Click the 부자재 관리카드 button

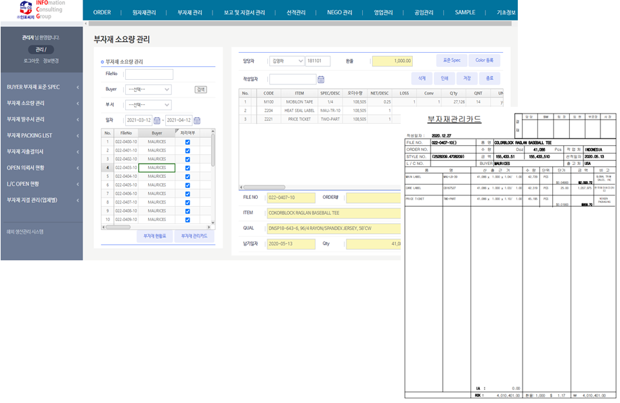194,236
